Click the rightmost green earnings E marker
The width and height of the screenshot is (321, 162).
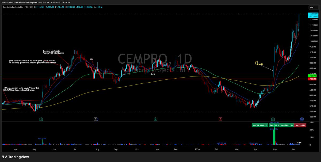[x=273, y=119]
